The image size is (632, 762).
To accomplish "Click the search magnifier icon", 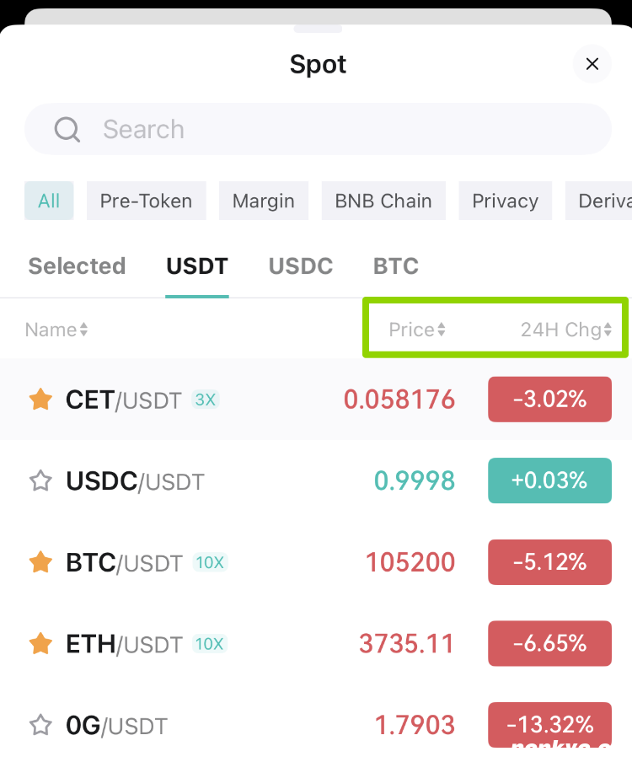I will click(67, 129).
